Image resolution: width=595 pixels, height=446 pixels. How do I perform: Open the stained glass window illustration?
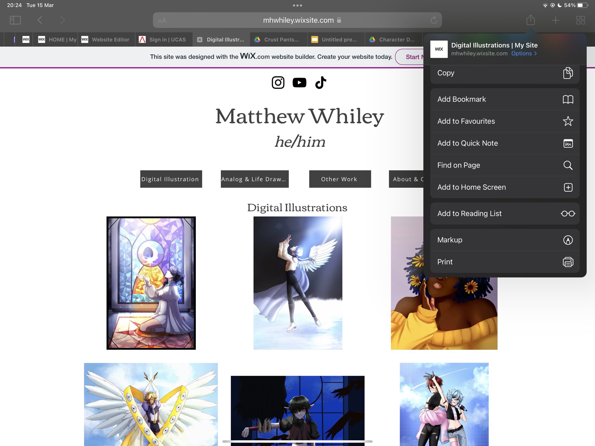coord(151,283)
